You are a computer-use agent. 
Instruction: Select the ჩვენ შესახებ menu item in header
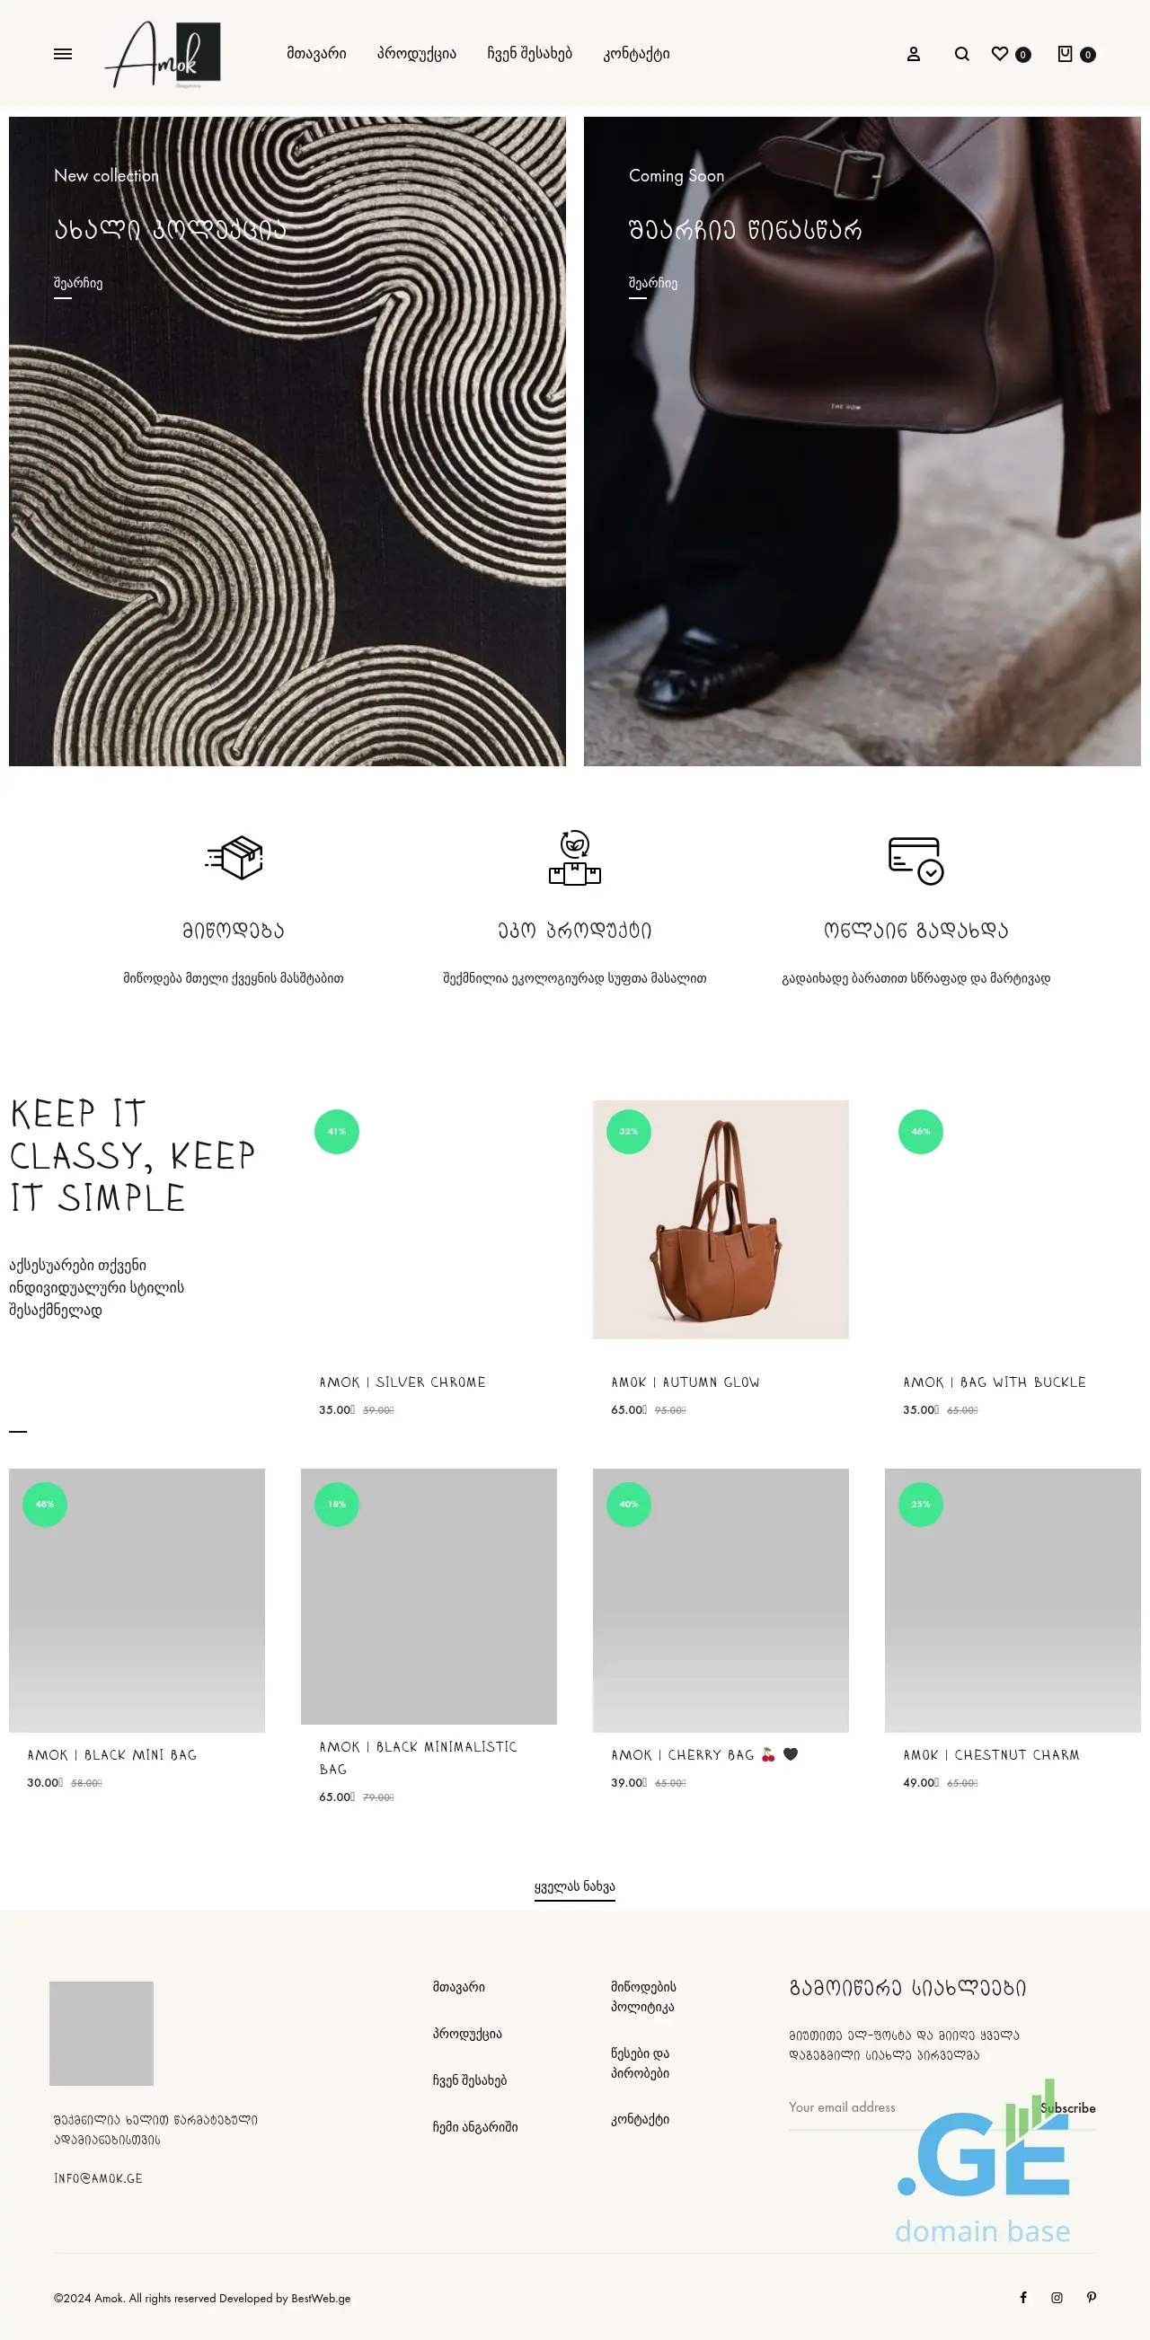[529, 54]
